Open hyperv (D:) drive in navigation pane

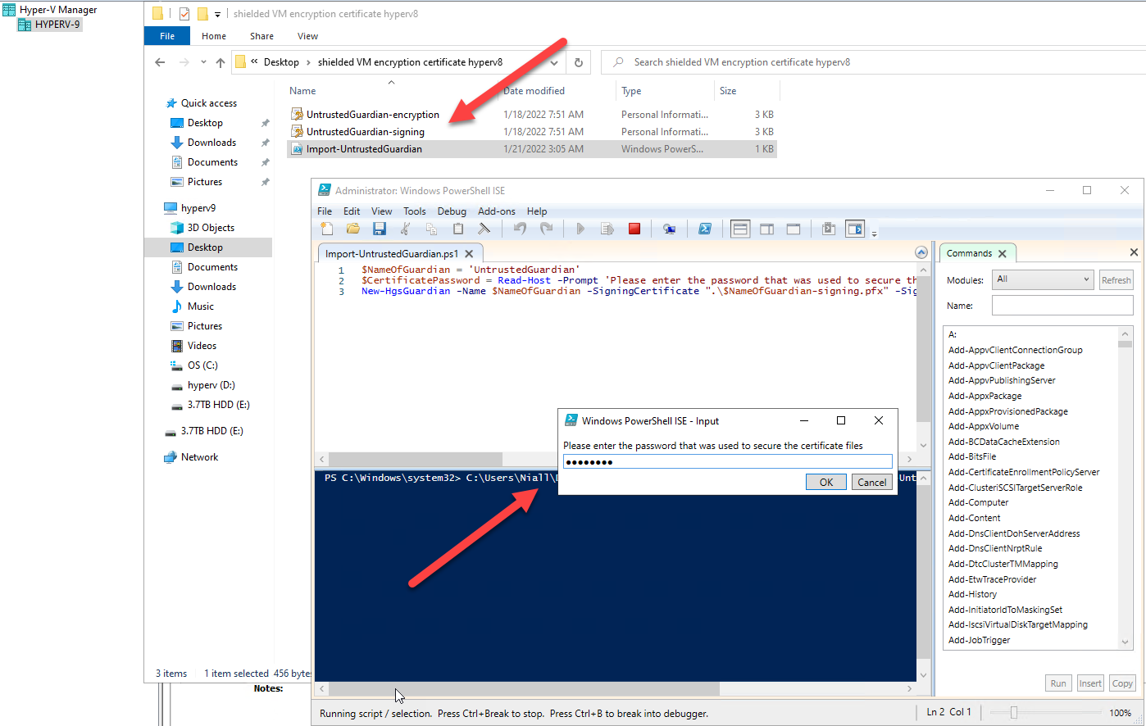pos(211,385)
